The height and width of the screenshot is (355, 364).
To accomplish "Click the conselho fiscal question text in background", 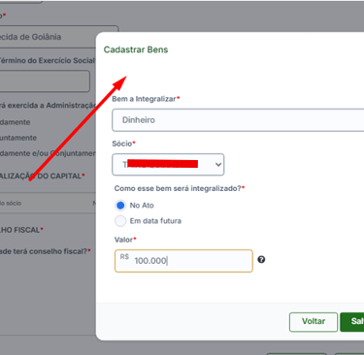I will [x=45, y=251].
